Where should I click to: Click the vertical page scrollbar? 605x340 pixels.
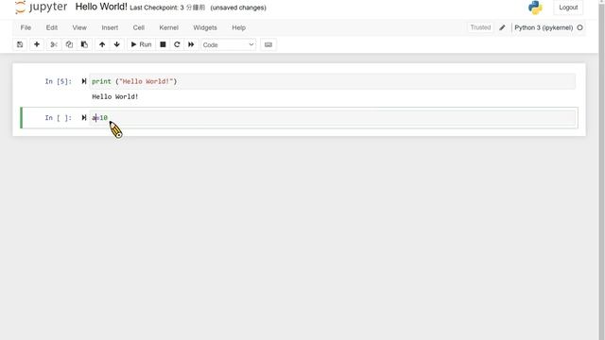coord(601,170)
